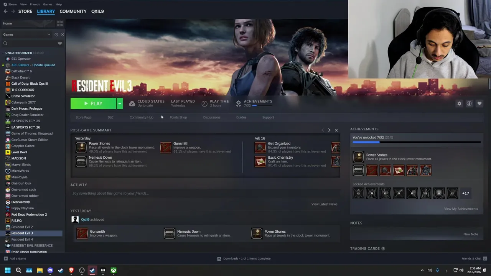Collapse the Uncategorized section

3,53
